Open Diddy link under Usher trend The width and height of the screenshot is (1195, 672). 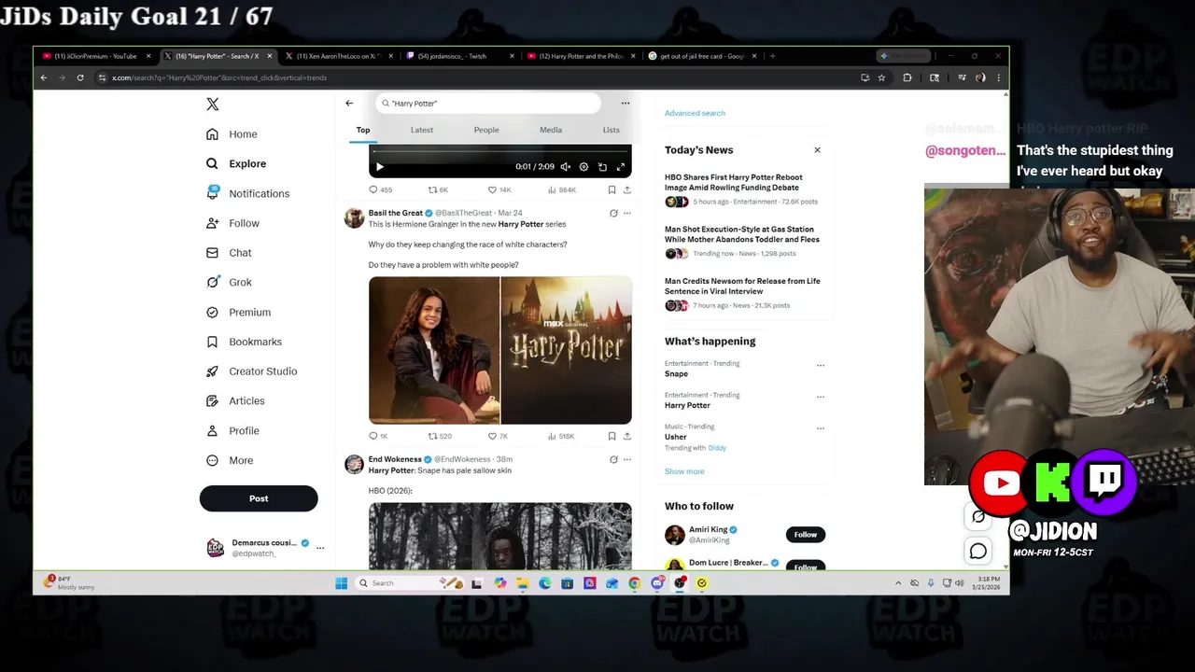click(717, 448)
